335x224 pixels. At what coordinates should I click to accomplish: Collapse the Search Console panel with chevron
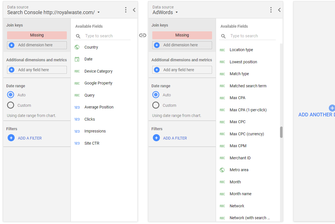pyautogui.click(x=134, y=10)
